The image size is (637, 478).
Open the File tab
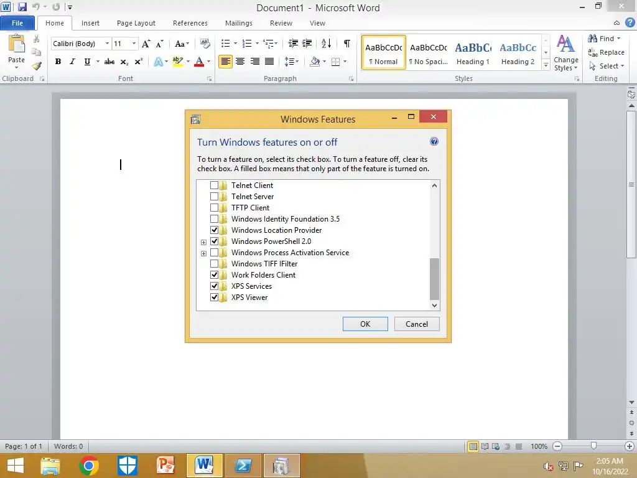tap(17, 23)
